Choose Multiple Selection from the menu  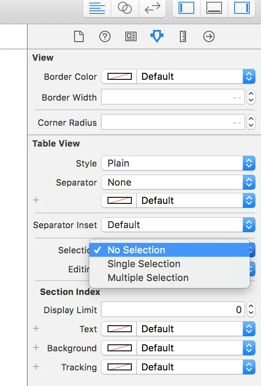(x=148, y=278)
